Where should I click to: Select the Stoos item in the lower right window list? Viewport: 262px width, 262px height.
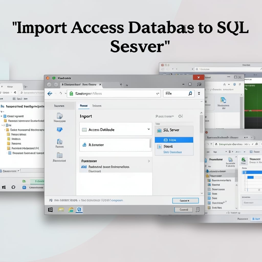[213, 194]
